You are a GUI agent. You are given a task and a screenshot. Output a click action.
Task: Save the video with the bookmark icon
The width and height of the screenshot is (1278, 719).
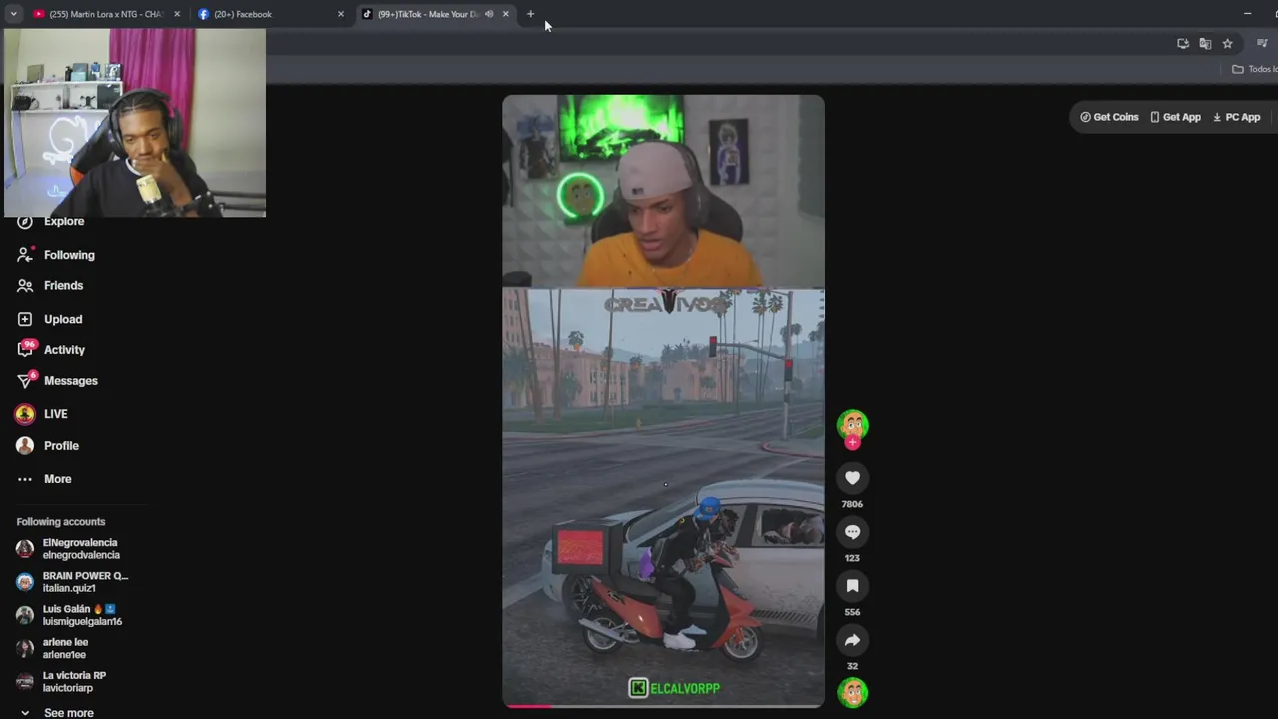(852, 586)
